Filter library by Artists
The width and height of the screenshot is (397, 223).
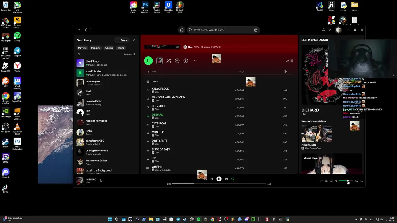pyautogui.click(x=121, y=48)
